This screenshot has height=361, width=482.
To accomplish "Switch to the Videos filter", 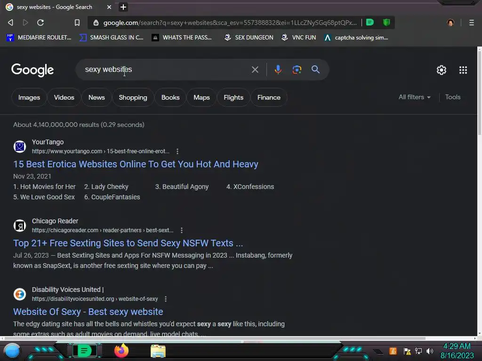I will point(64,97).
